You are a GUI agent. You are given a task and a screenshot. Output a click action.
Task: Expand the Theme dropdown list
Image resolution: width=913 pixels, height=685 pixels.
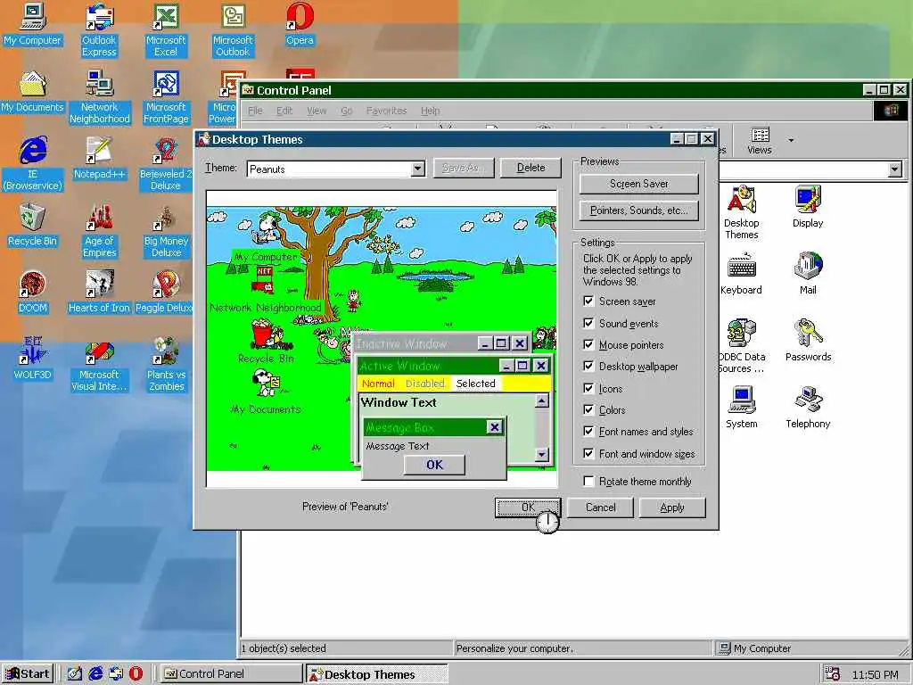point(417,169)
